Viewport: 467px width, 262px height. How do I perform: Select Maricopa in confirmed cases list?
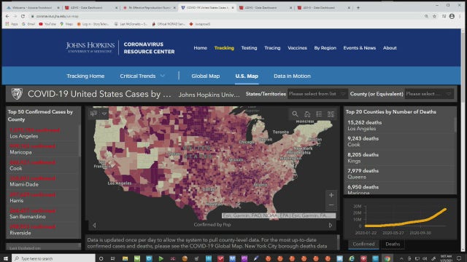point(43,149)
